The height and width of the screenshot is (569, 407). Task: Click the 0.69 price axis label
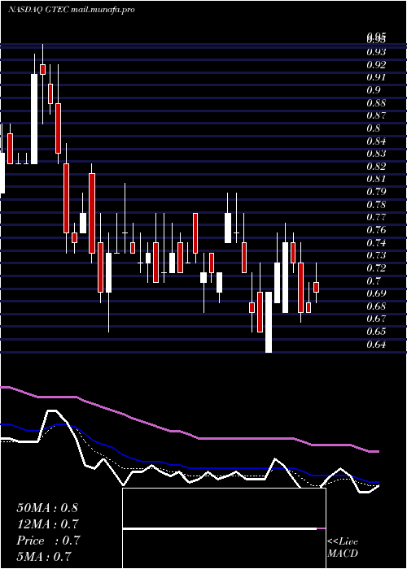[376, 293]
